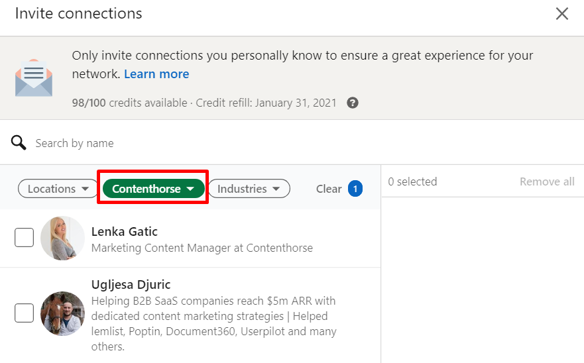
Task: Check the box for Lenka Gatic
Action: tap(25, 237)
